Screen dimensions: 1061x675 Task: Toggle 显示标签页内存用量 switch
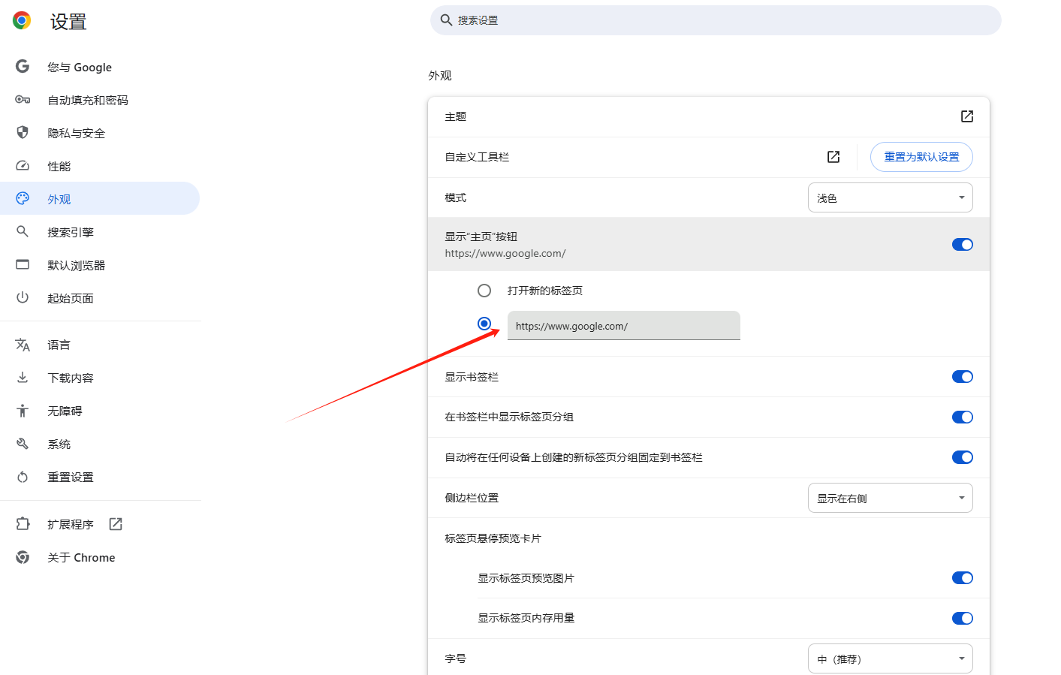963,618
